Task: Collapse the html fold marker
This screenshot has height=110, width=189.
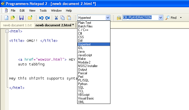Action: click(7, 31)
